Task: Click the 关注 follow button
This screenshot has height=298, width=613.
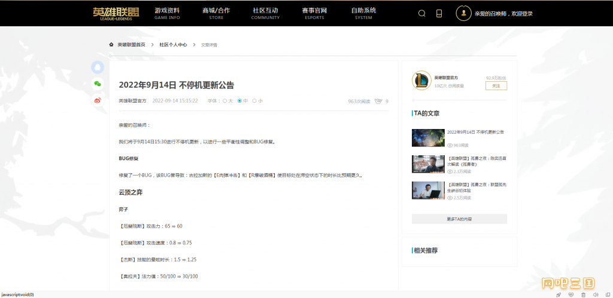Action: (x=496, y=86)
